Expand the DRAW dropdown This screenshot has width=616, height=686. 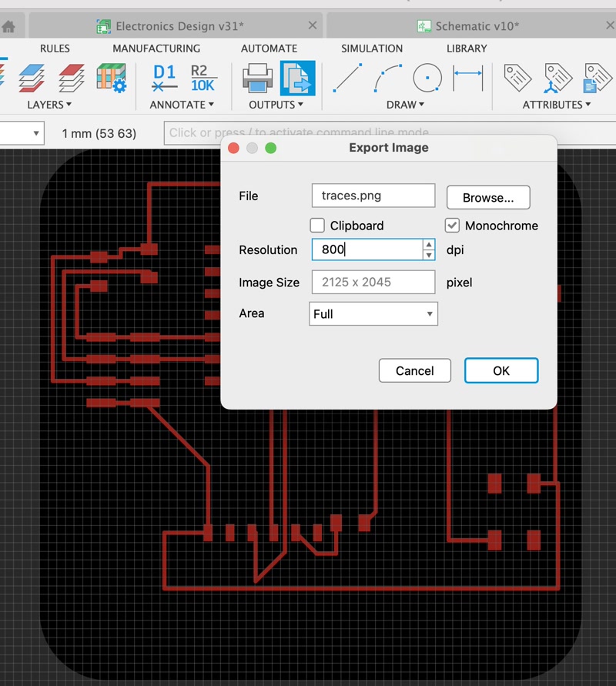405,105
